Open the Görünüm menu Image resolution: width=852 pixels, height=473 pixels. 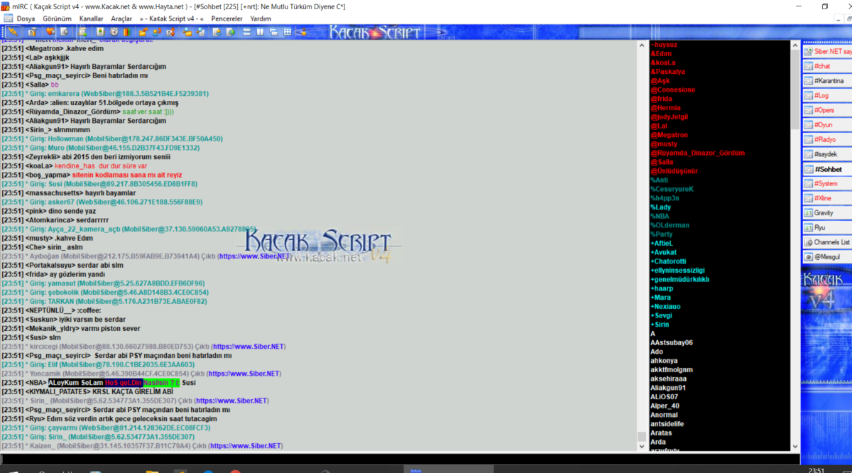click(58, 18)
